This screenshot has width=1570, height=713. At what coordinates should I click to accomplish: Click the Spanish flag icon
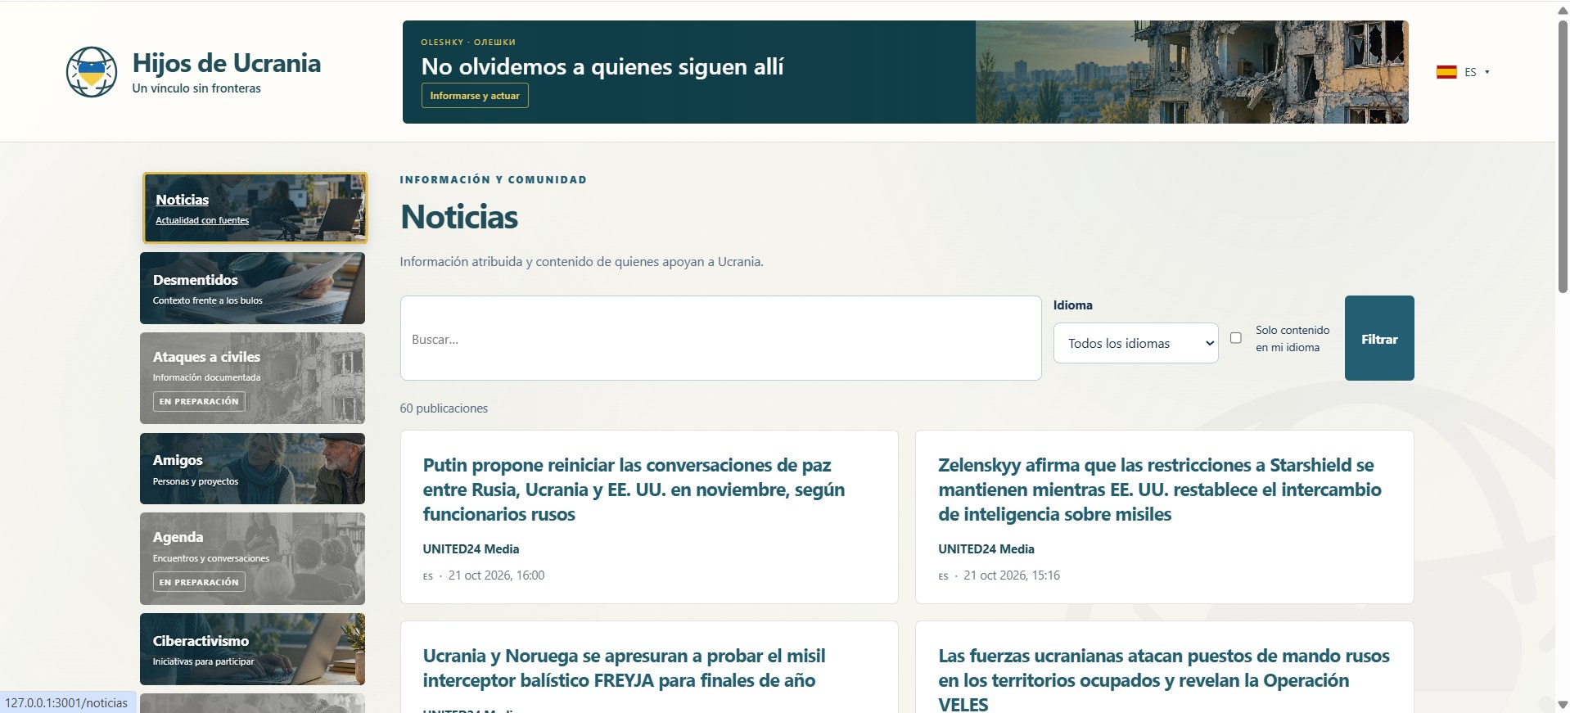pos(1446,72)
